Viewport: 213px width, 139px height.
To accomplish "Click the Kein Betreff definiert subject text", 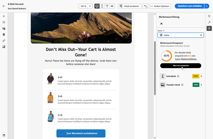I will 17,9.
